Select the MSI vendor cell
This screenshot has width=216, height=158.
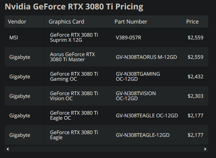coord(14,38)
